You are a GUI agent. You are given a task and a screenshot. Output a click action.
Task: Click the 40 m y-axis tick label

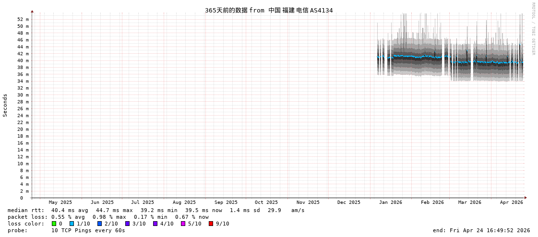[24, 60]
